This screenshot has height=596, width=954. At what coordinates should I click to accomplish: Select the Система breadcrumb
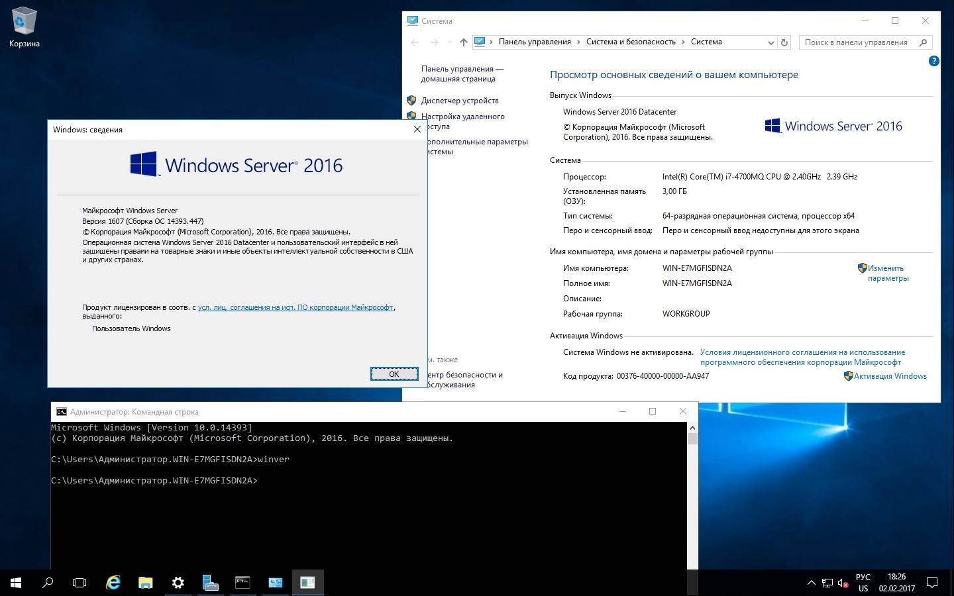point(706,42)
